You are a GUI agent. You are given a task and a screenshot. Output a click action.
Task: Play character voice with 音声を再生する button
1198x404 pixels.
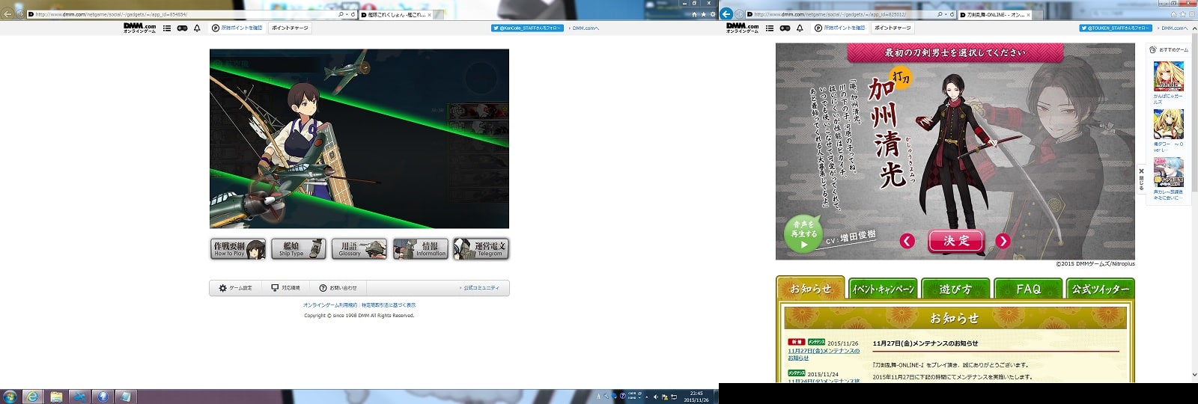[x=803, y=233]
